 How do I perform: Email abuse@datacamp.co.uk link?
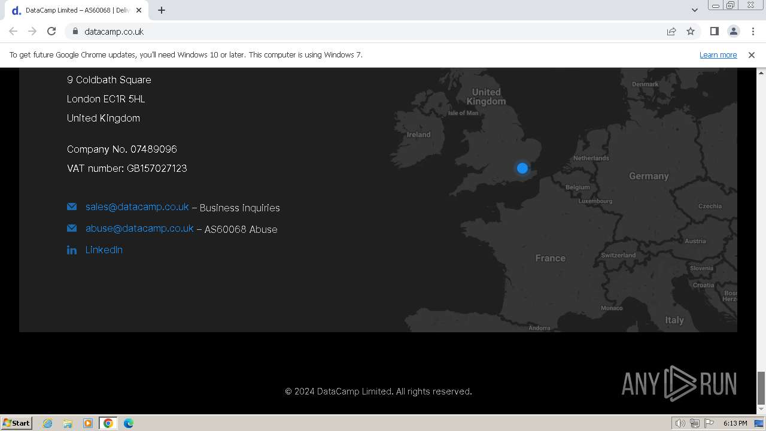point(139,228)
